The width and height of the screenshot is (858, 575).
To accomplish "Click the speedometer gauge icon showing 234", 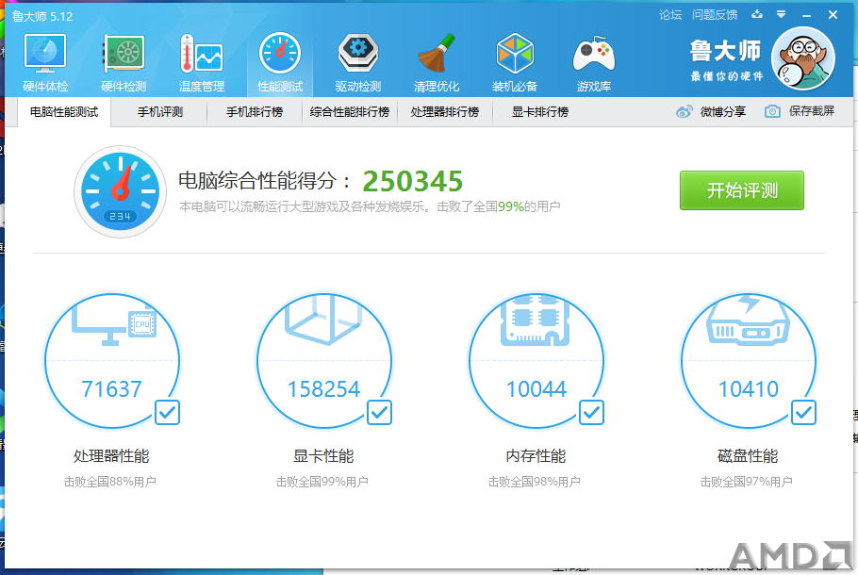I will 121,191.
